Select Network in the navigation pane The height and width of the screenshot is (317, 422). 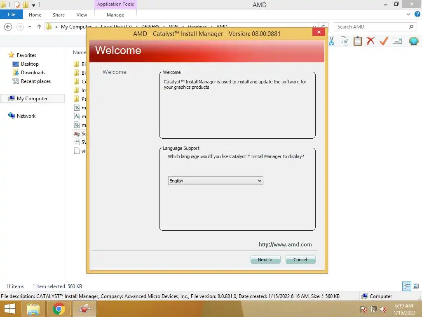coord(26,116)
